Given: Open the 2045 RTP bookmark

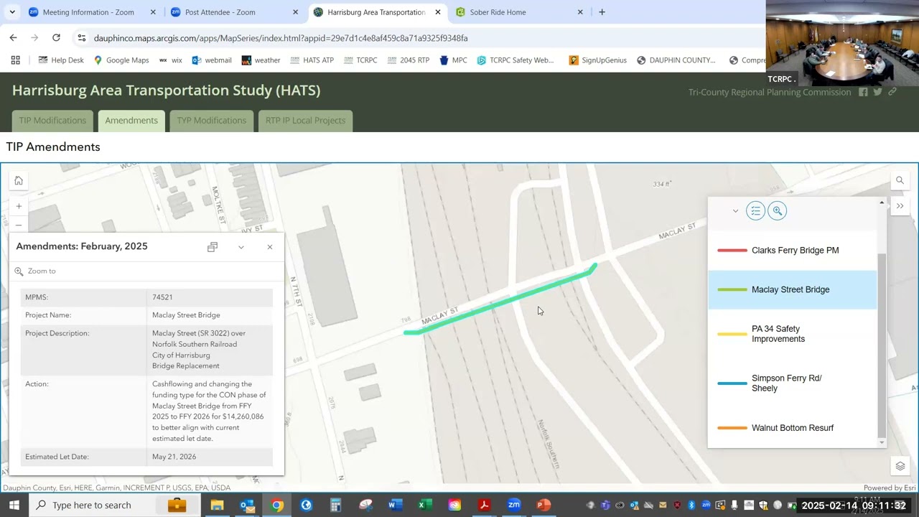Looking at the screenshot, I should [x=408, y=60].
